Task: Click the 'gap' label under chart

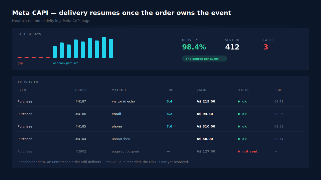Action: (20, 63)
